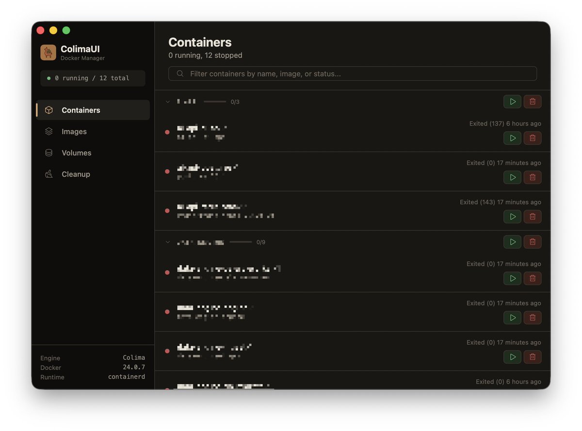Click the '0 running / 12 total' status badge

pos(93,78)
